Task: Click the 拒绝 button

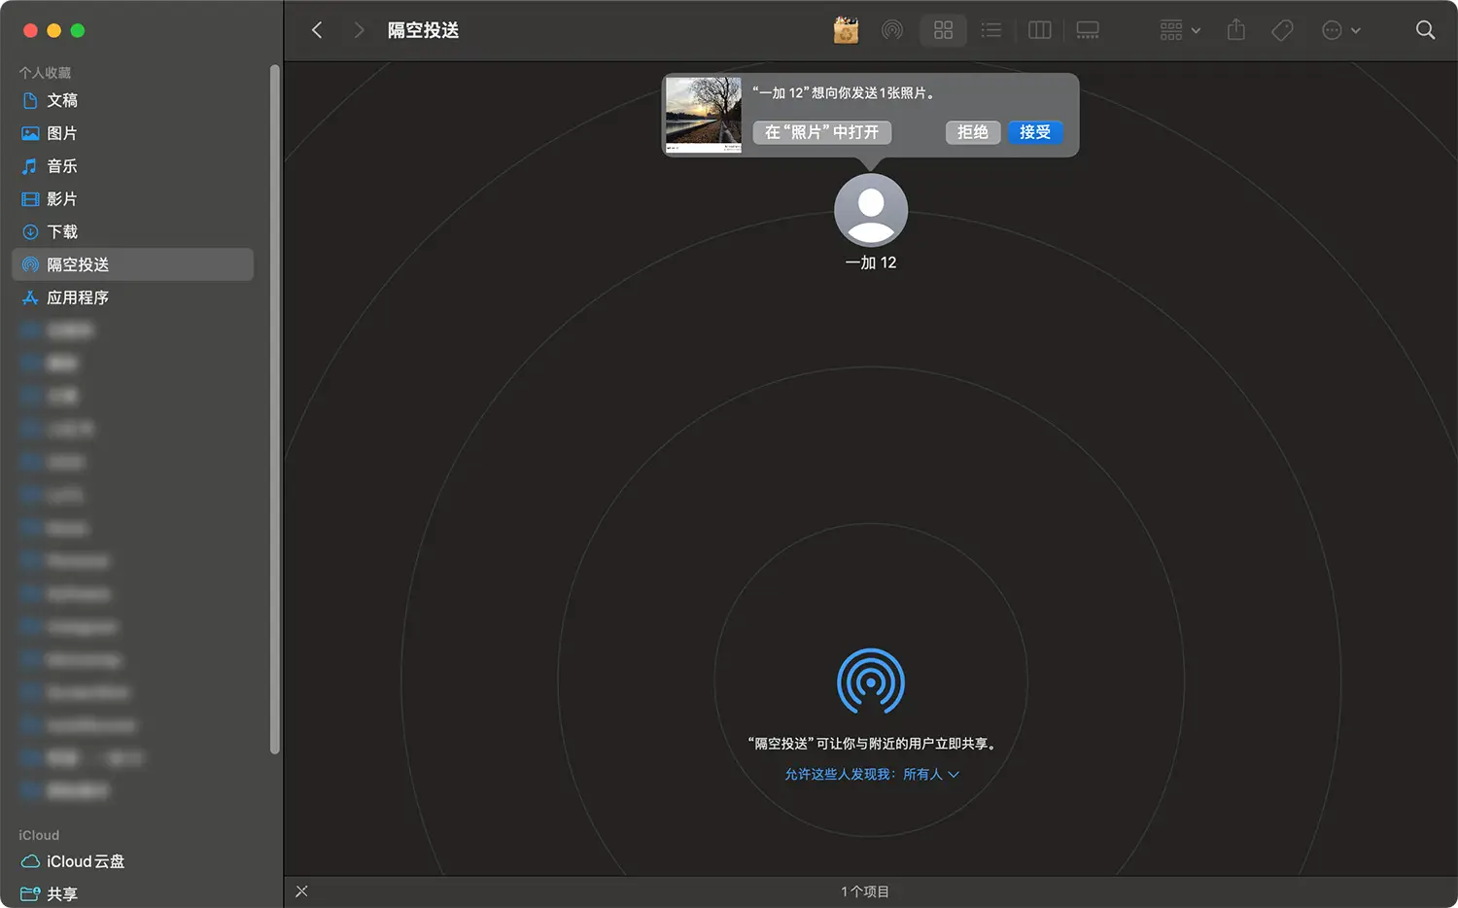Action: [973, 132]
